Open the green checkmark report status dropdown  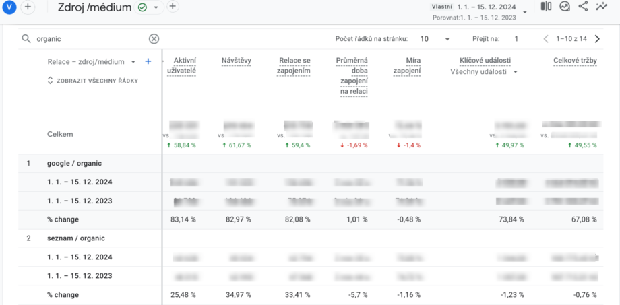click(x=149, y=7)
